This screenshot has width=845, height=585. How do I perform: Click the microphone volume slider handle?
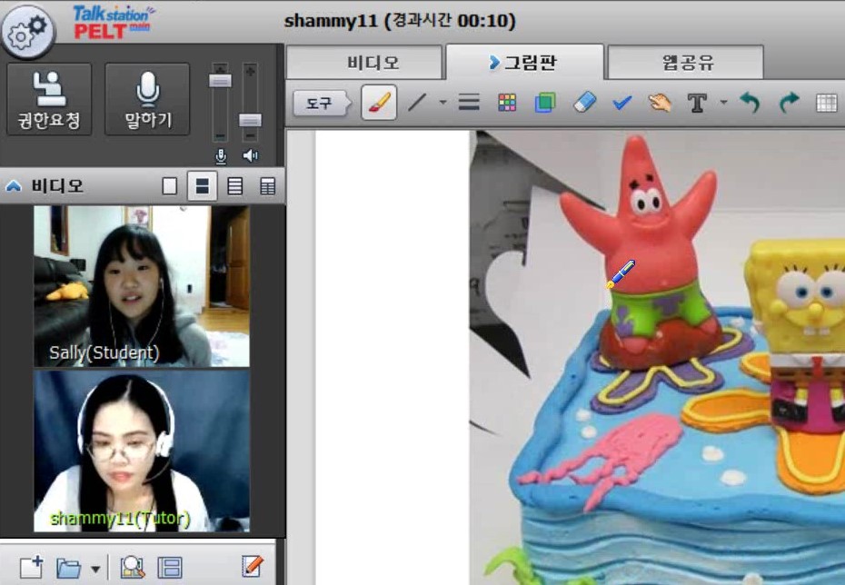[220, 81]
